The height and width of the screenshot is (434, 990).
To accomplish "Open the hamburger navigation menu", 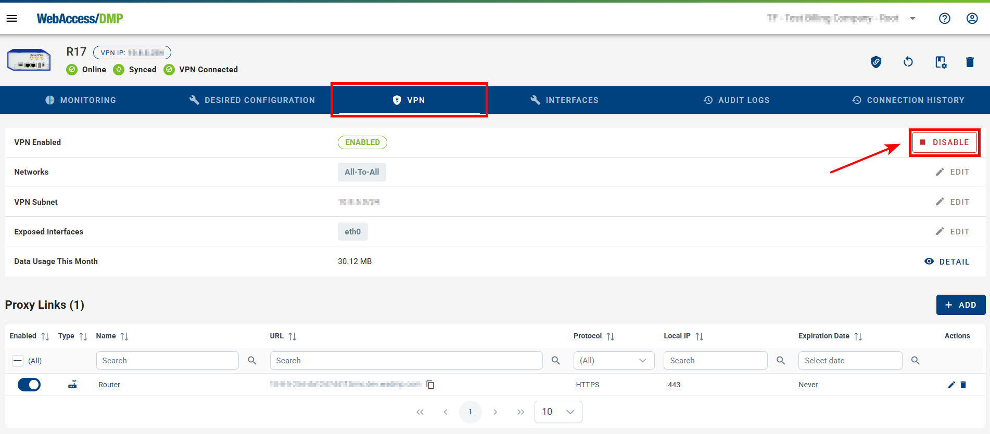I will [x=11, y=19].
